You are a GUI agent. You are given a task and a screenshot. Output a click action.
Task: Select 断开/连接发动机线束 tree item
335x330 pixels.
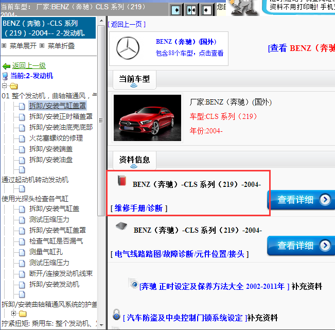pos(61,273)
